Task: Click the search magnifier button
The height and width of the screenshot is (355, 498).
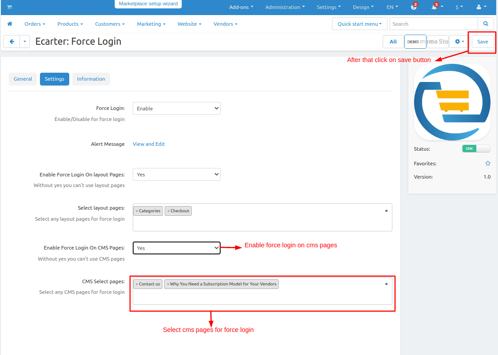Action: pyautogui.click(x=486, y=24)
